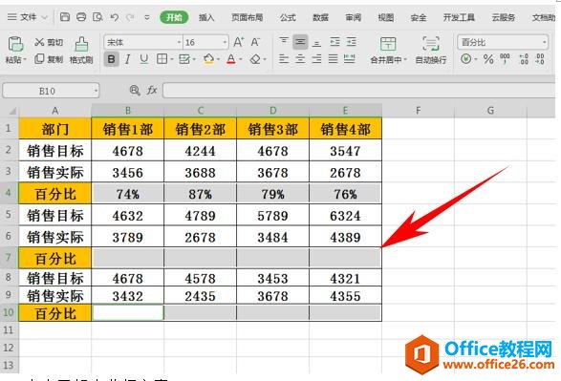Screen dimensions: 561x381
Task: Apply thousands separator format
Action: 505,58
